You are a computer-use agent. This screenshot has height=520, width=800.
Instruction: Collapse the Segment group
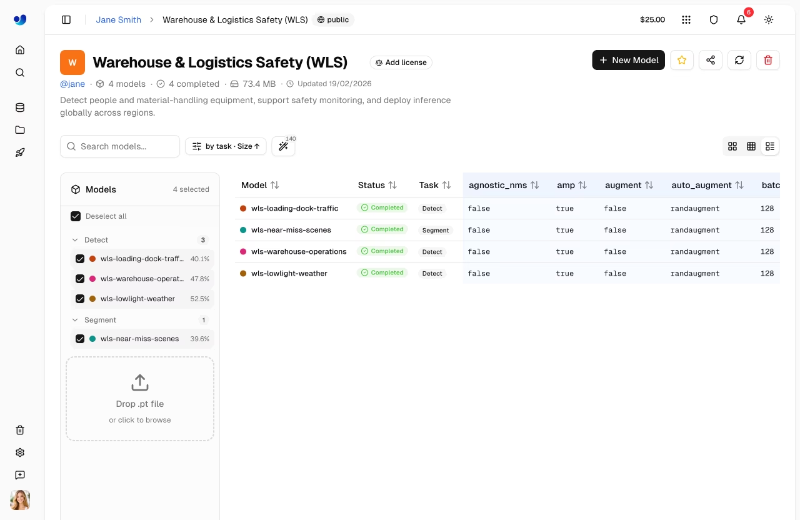click(75, 320)
